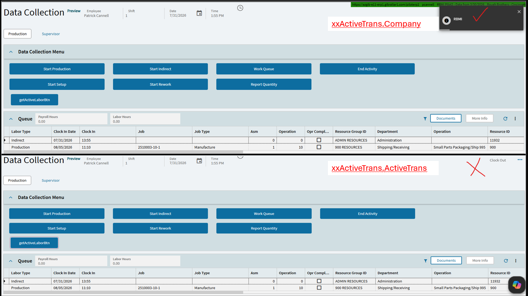Sort by Clock In Date header, Company Queue
This screenshot has width=528, height=296.
(x=65, y=132)
